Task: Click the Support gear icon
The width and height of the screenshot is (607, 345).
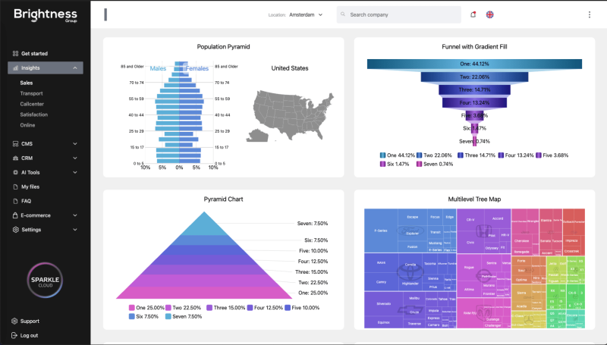Action: pyautogui.click(x=14, y=321)
